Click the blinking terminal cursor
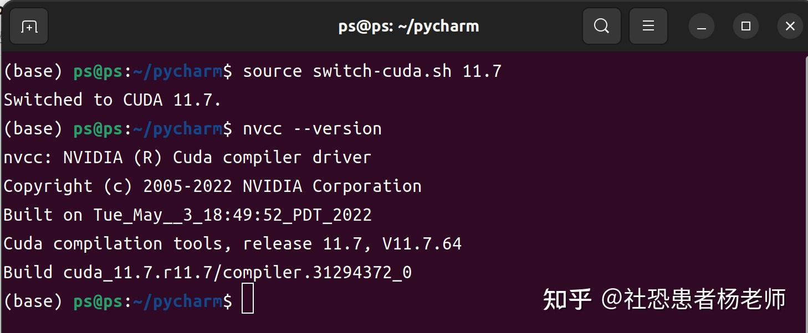The height and width of the screenshot is (333, 808). [x=248, y=299]
